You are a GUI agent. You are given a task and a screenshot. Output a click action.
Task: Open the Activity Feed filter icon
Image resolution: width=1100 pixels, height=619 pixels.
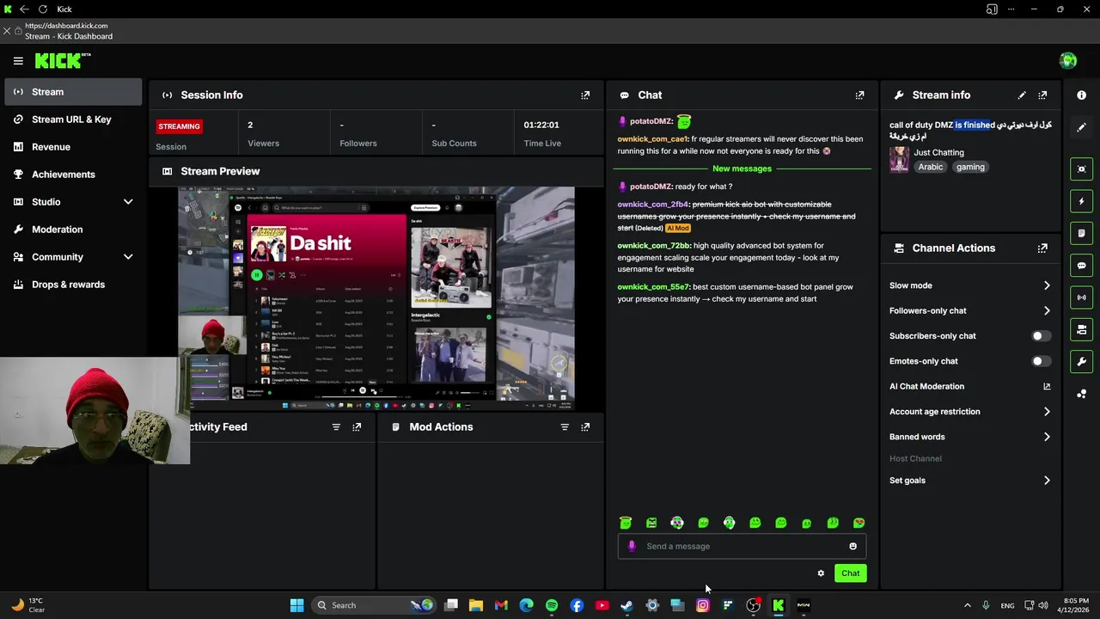pos(336,427)
